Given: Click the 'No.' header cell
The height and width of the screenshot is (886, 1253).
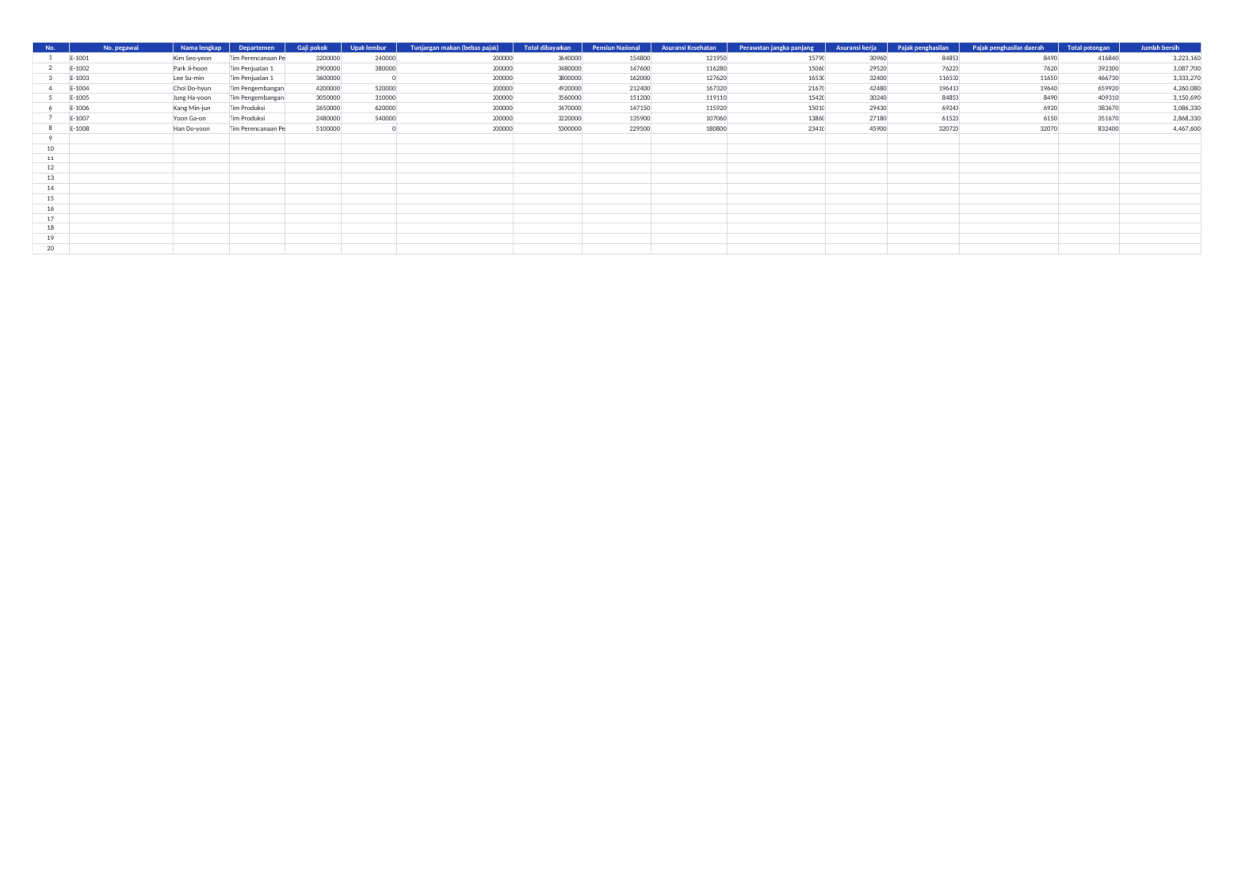Looking at the screenshot, I should (x=50, y=48).
